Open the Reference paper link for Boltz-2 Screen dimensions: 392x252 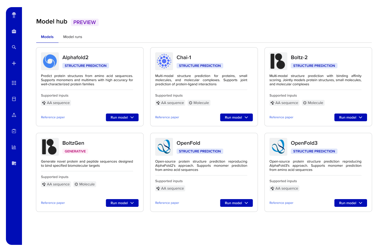281,117
